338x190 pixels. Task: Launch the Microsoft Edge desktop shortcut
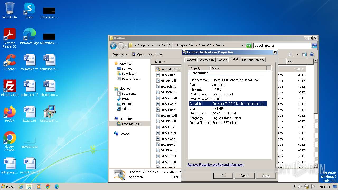tap(29, 36)
